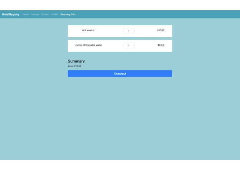Click the Checkout button
Image resolution: width=240 pixels, height=170 pixels.
(x=120, y=74)
